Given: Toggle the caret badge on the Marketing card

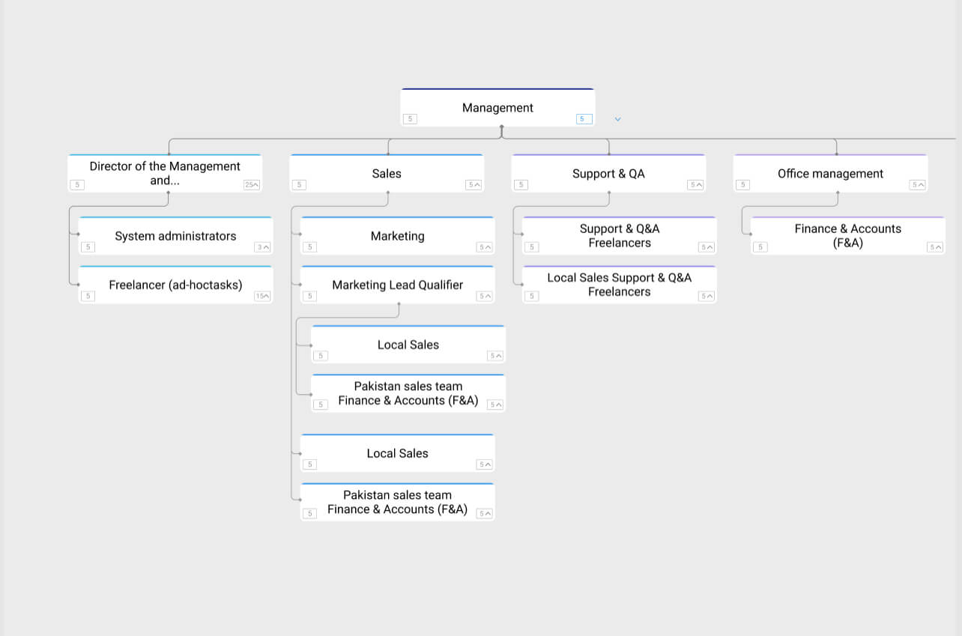Looking at the screenshot, I should (485, 247).
